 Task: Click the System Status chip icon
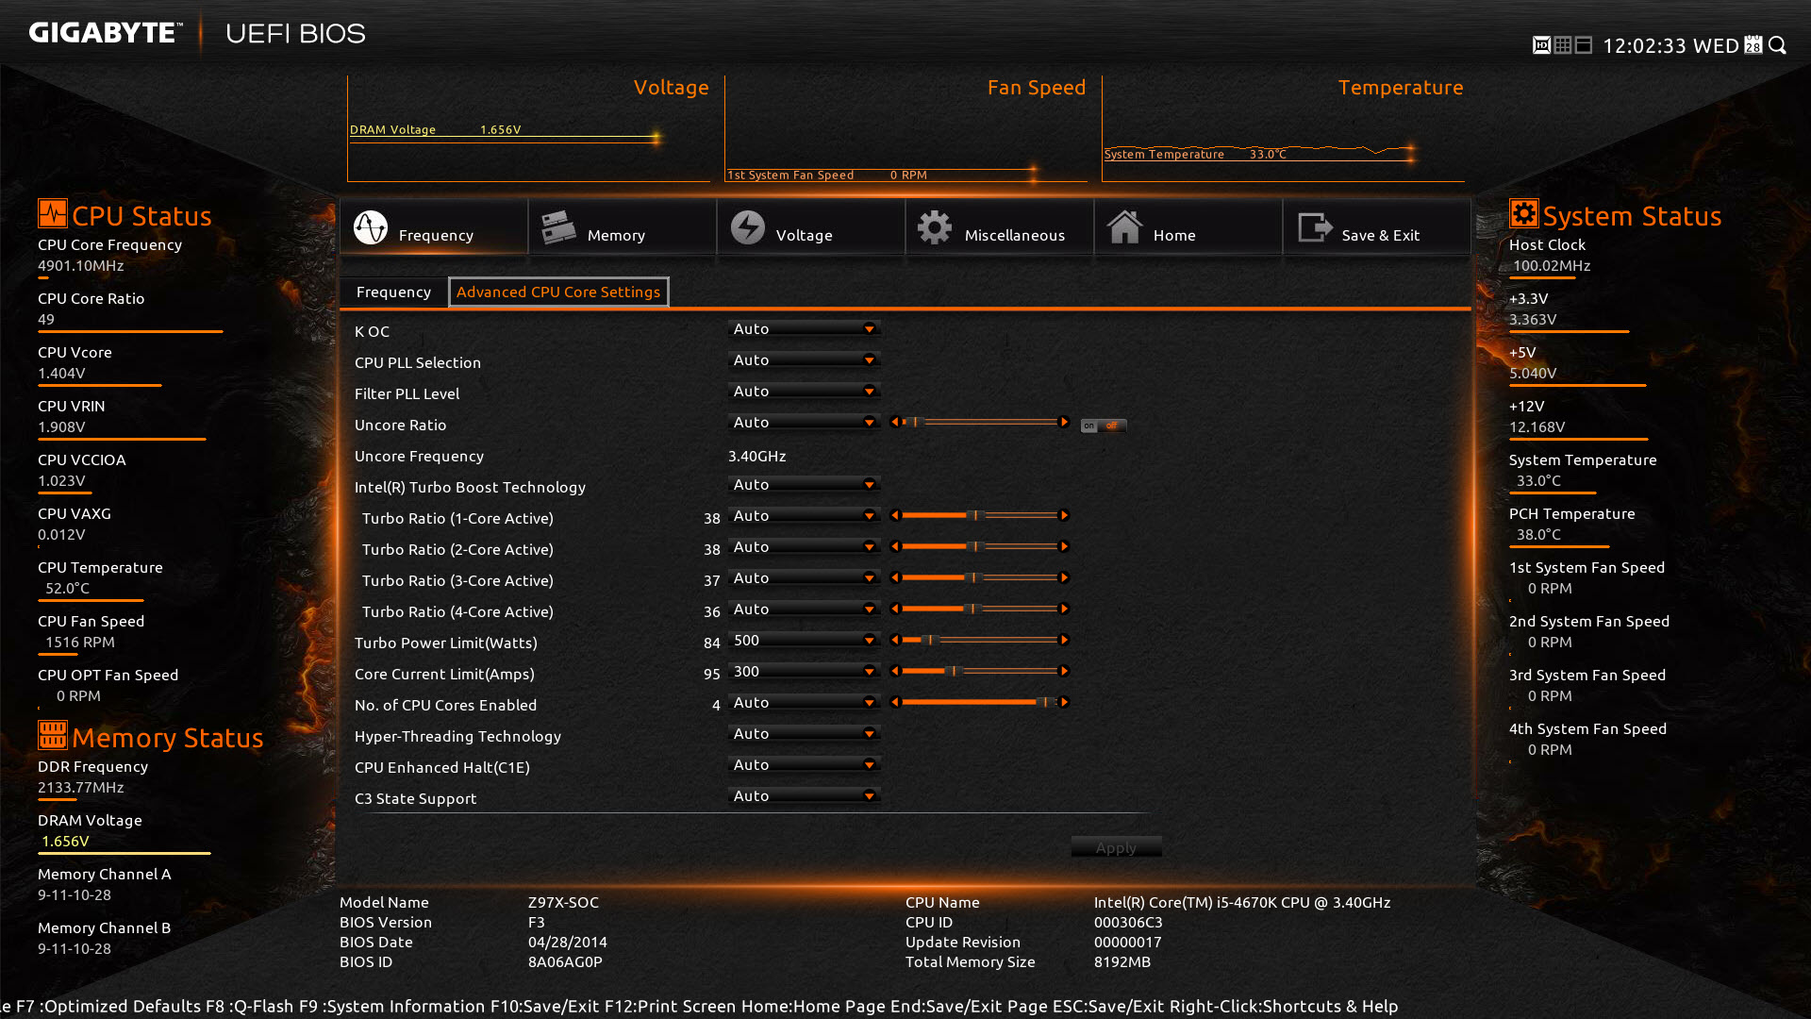1524,213
